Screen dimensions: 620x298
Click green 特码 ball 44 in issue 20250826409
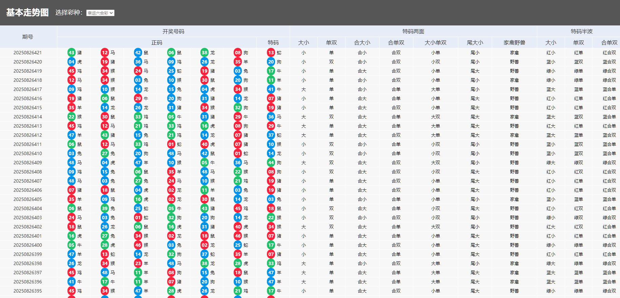click(x=271, y=163)
